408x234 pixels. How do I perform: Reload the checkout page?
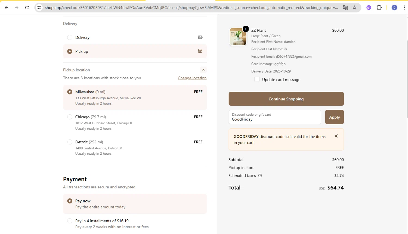27,8
